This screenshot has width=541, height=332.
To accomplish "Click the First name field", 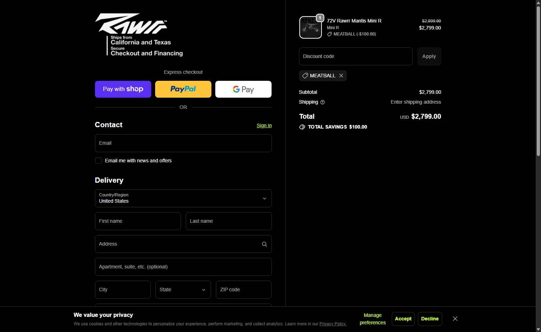I will (138, 221).
